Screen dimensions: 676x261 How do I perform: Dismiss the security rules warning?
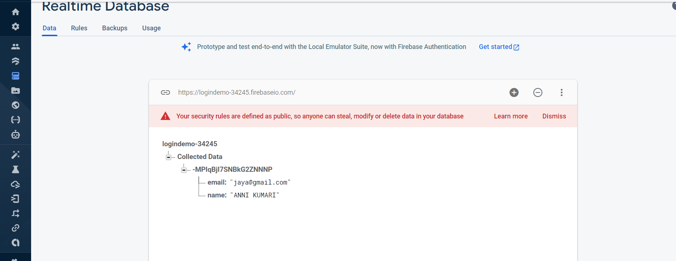click(554, 116)
